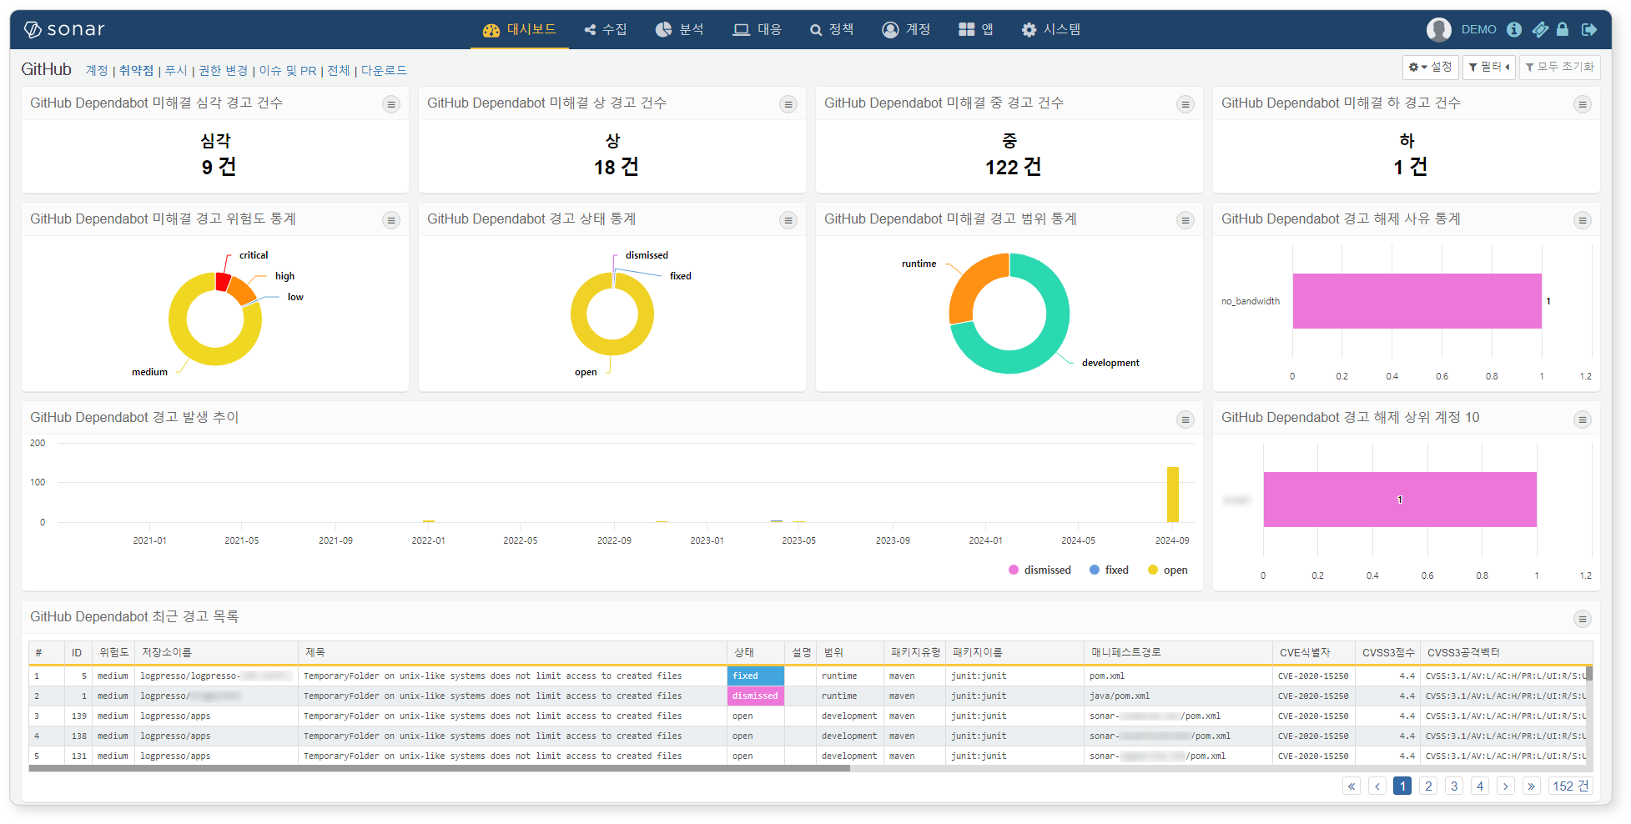
Task: Go to previous page of alerts
Action: pos(1377,786)
